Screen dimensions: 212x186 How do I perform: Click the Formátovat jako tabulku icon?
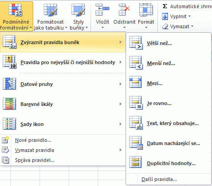click(50, 10)
